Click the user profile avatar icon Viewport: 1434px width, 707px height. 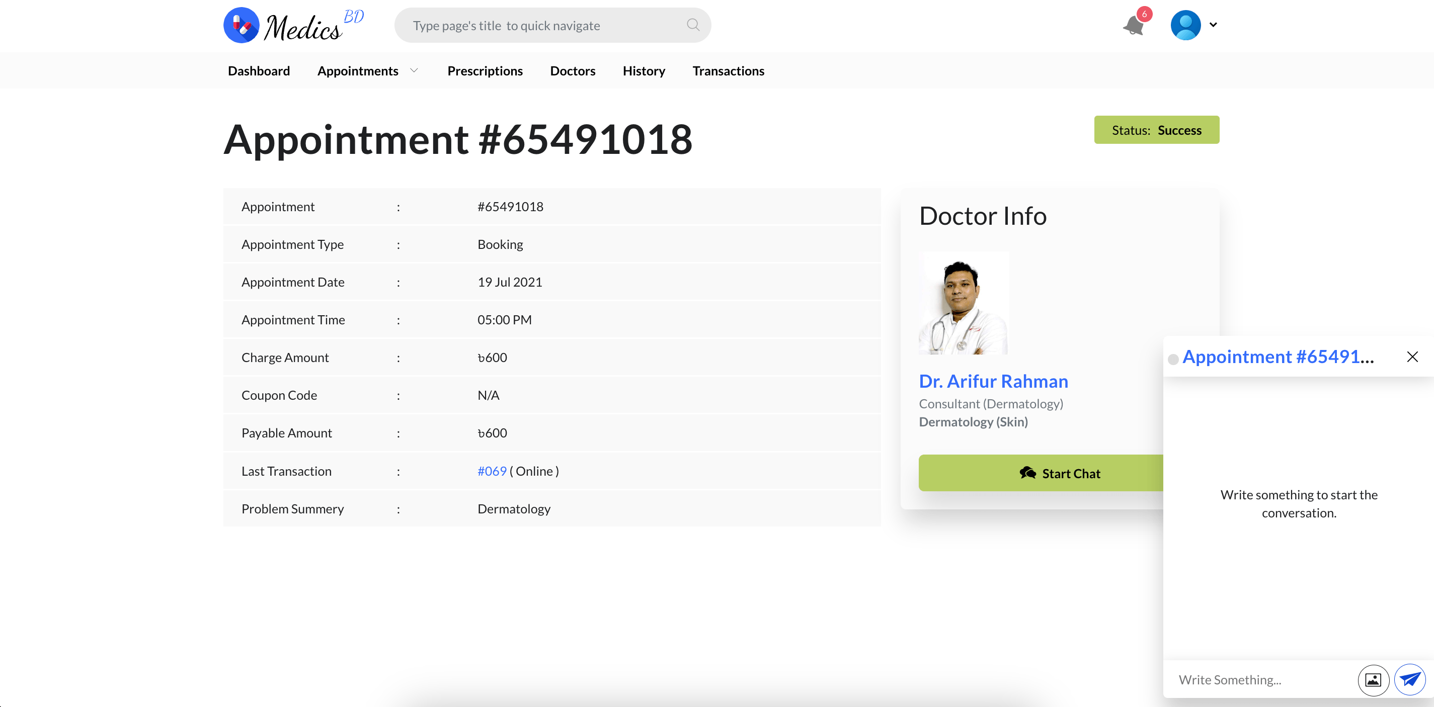tap(1185, 25)
